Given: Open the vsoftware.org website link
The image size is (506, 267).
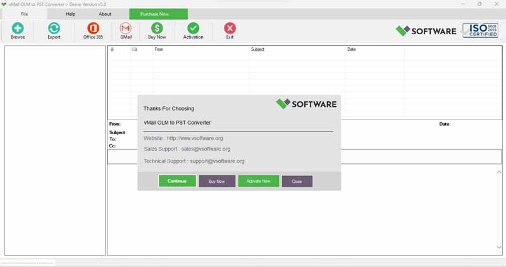Looking at the screenshot, I should click(195, 138).
